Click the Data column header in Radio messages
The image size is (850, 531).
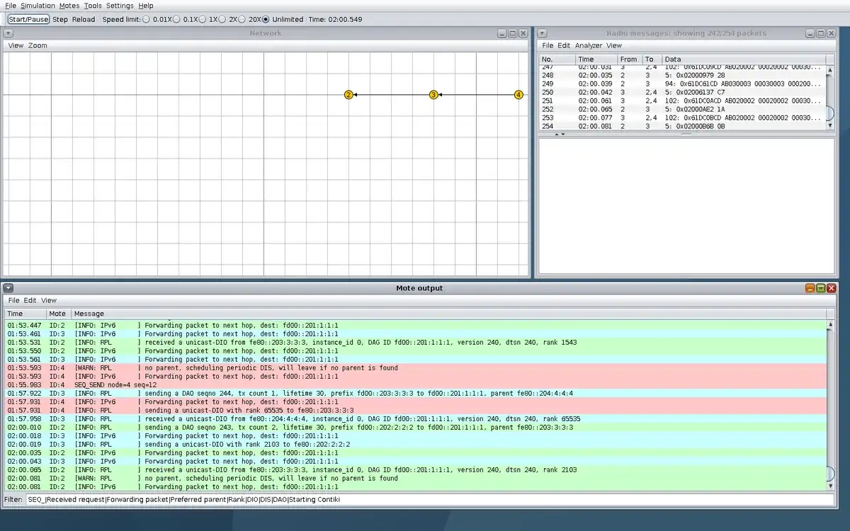[744, 59]
